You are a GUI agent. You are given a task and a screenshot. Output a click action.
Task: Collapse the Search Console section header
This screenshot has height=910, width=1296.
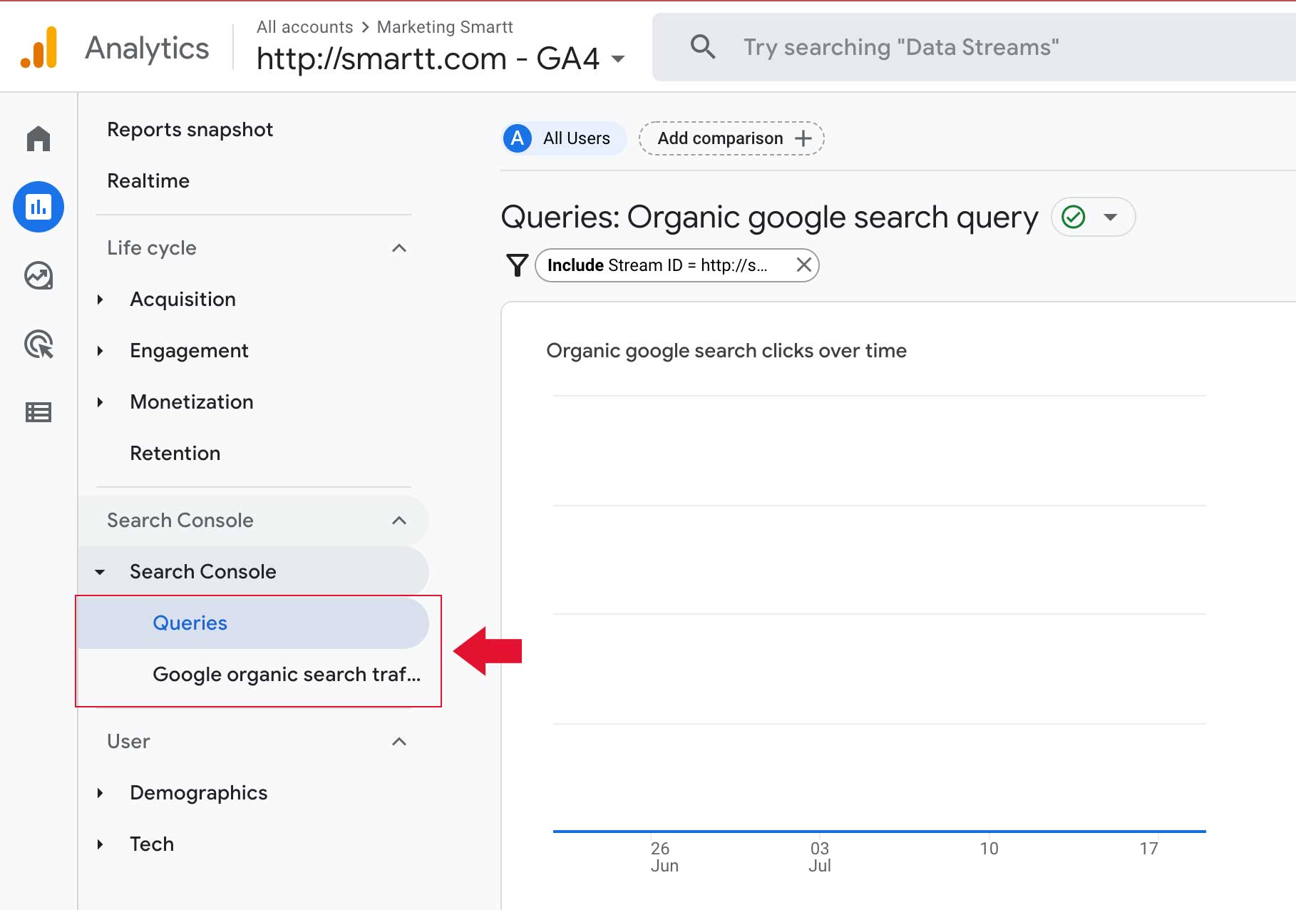pyautogui.click(x=399, y=521)
